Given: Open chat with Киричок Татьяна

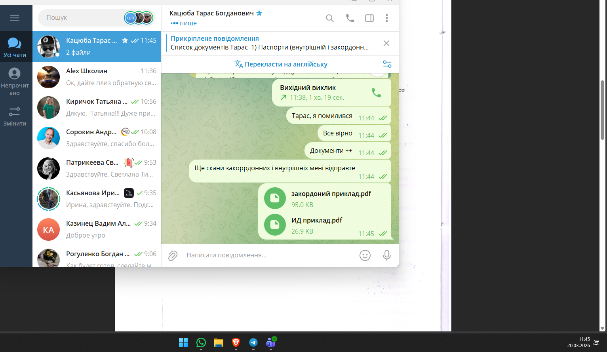Looking at the screenshot, I should pyautogui.click(x=97, y=107).
